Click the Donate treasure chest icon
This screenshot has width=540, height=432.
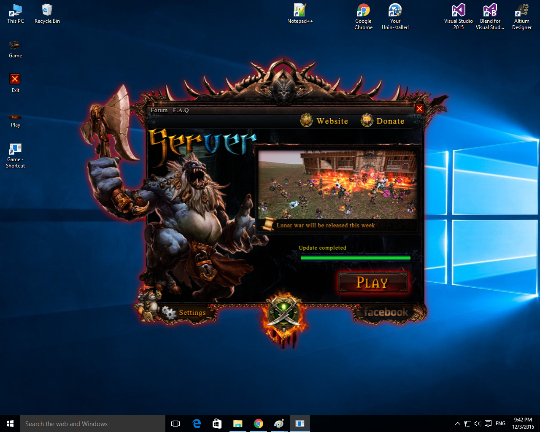[x=367, y=120]
